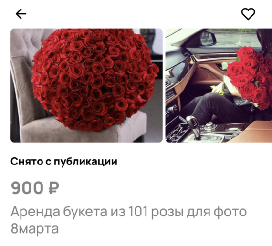
Task: Tap the ruble currency symbol
Action: tap(53, 188)
